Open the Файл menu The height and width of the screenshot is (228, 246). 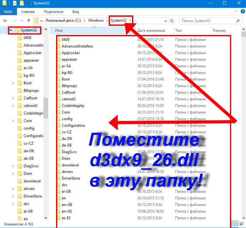[x=8, y=12]
